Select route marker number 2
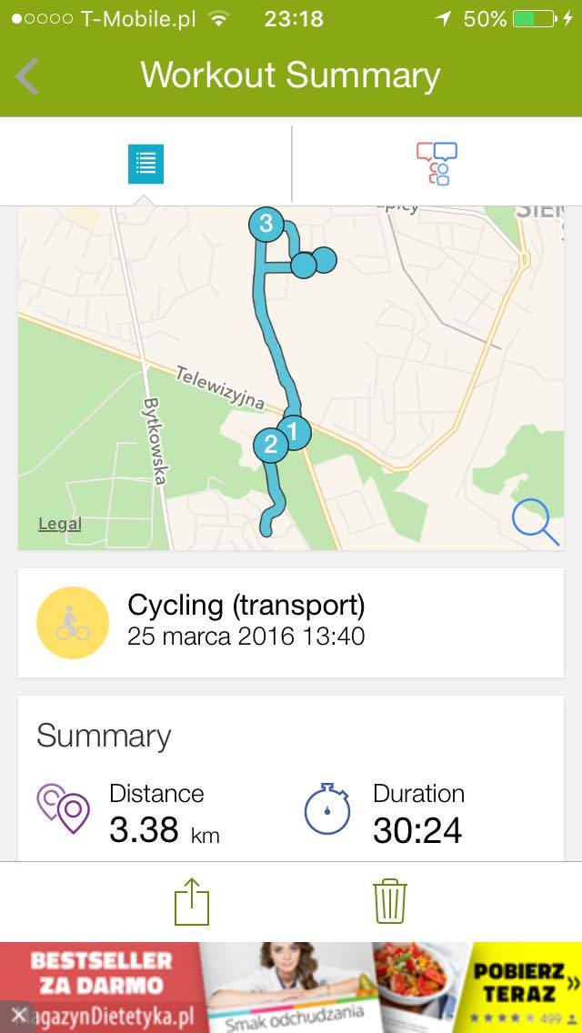This screenshot has width=582, height=1033. [x=270, y=445]
